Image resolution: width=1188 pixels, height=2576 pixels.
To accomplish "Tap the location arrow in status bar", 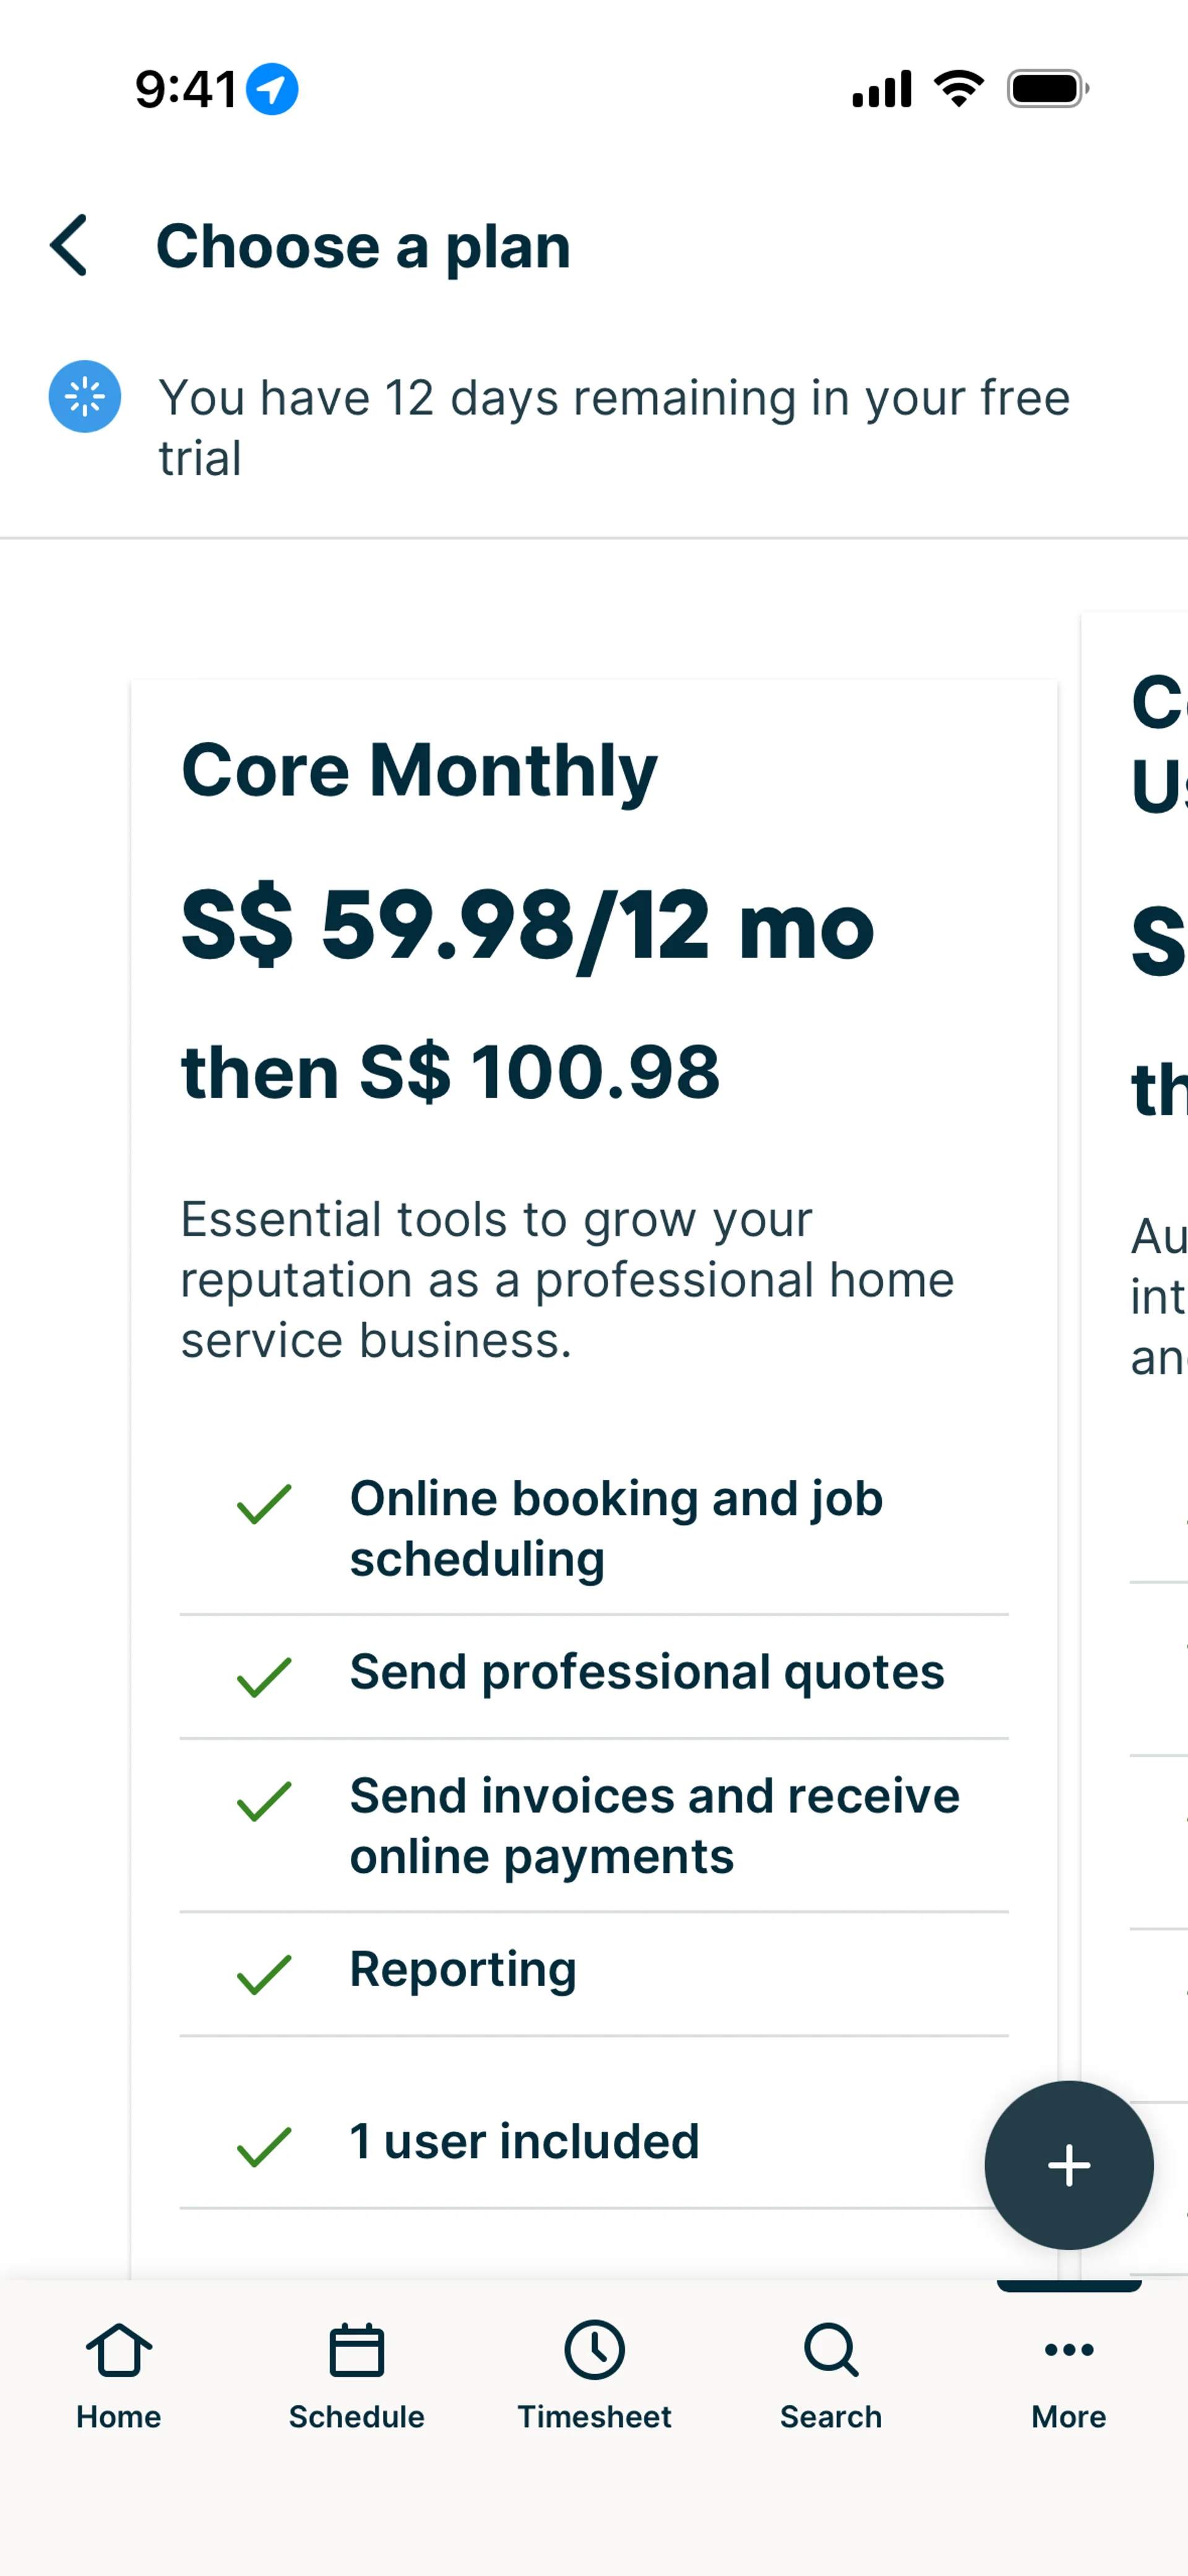I will pos(272,89).
